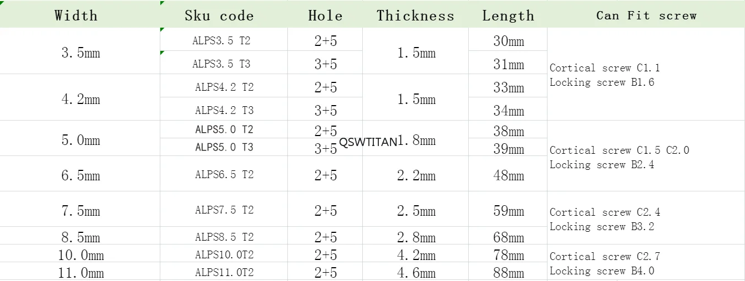Select the ALPS6.5 T2 cell
The image size is (745, 281).
[224, 174]
